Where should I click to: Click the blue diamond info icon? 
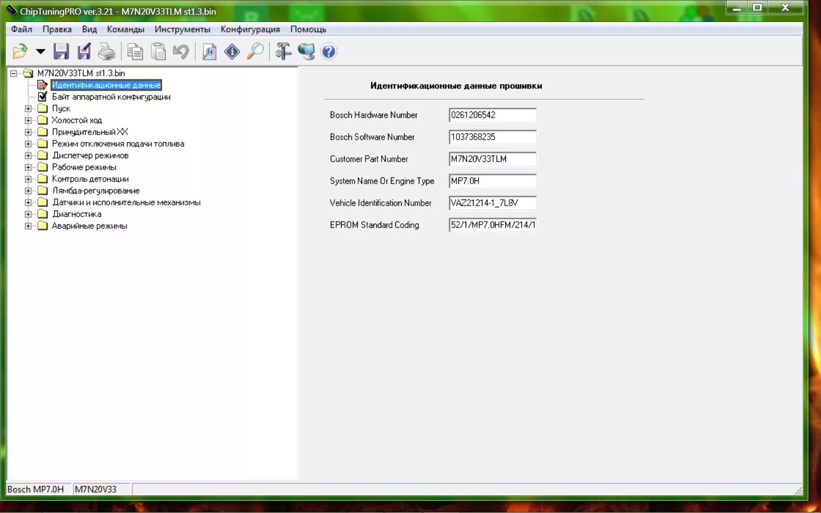click(232, 51)
